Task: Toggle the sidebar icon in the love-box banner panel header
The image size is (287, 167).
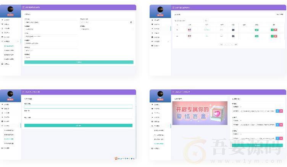Action: pyautogui.click(x=173, y=92)
